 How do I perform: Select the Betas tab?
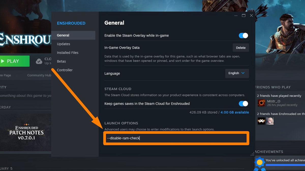point(61,61)
